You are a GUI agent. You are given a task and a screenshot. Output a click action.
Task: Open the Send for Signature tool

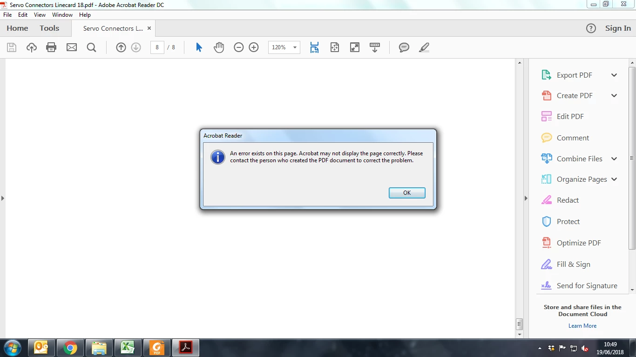pos(579,286)
